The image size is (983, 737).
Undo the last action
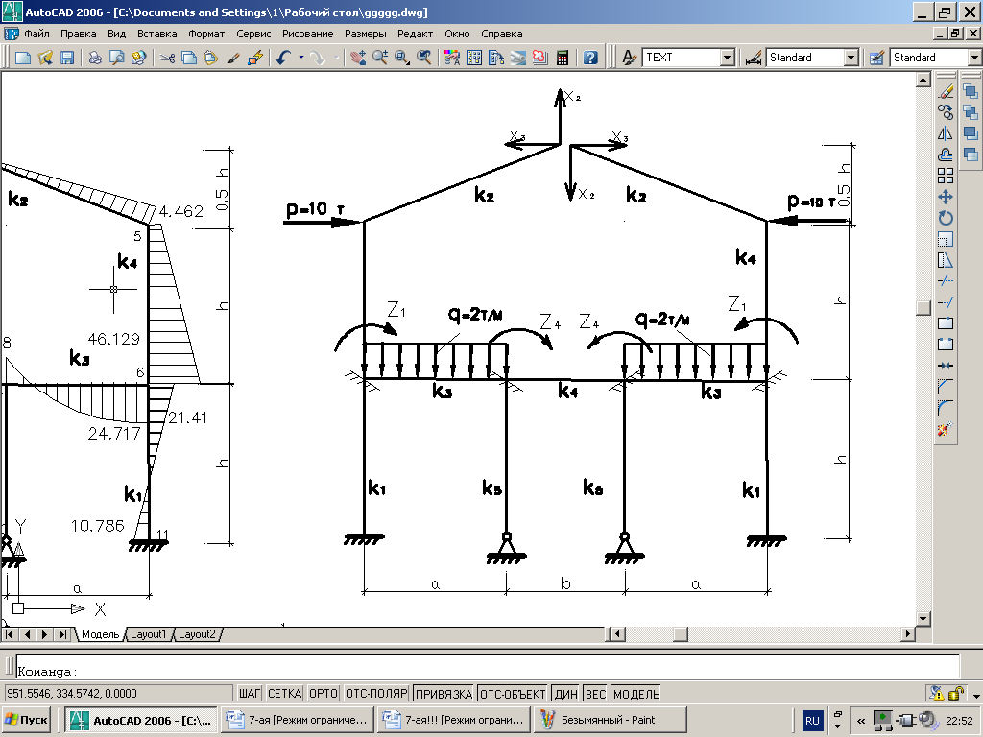coord(283,58)
